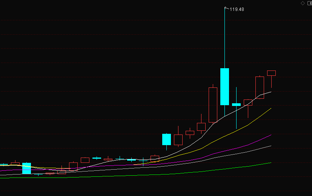Select the cyan candle that starts the rally
The image size is (312, 196).
click(x=166, y=139)
